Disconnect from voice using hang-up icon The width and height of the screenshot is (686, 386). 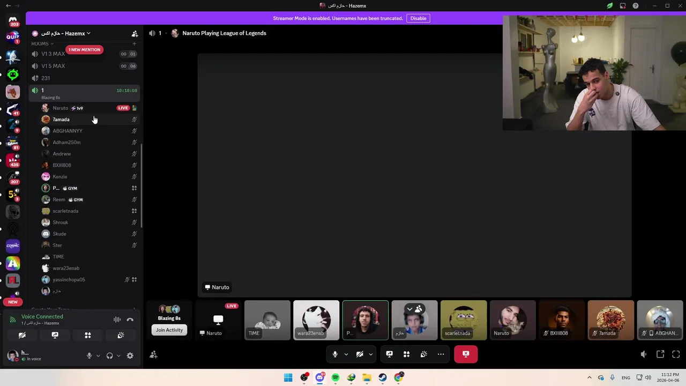coord(130,320)
